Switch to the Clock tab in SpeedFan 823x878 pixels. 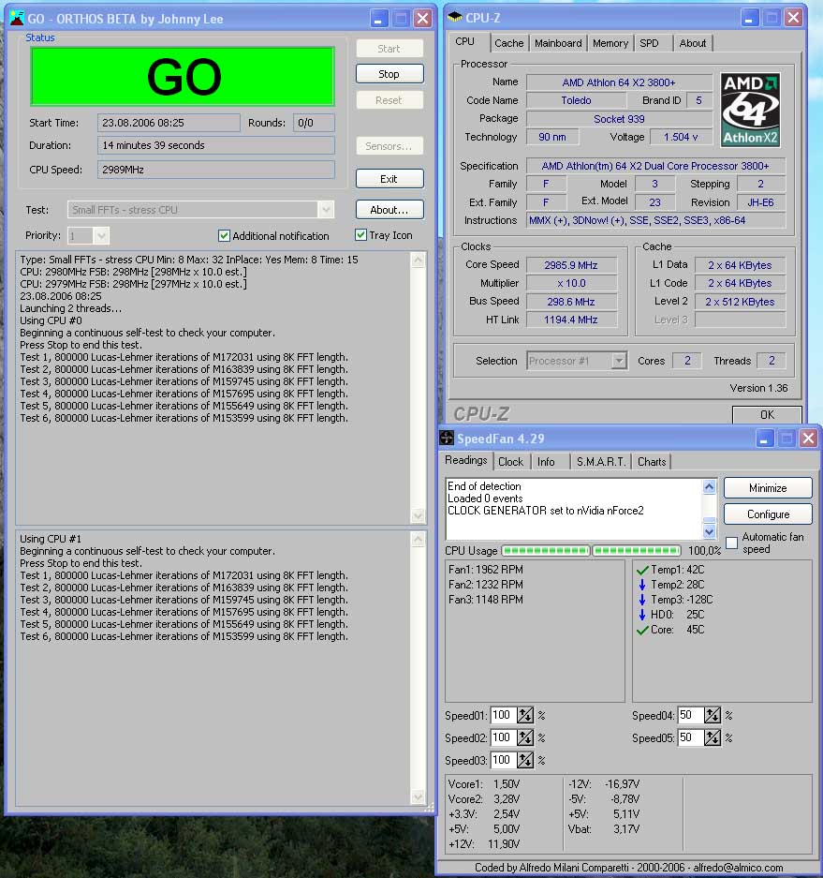click(510, 462)
